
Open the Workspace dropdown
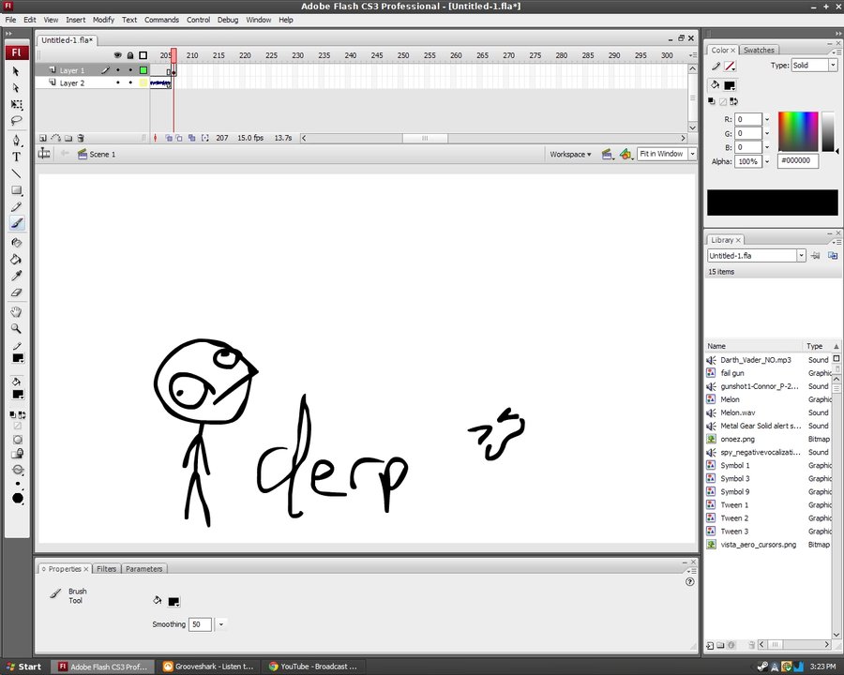[570, 154]
